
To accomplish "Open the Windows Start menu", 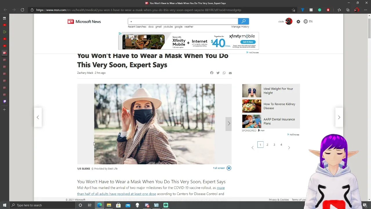I will 4,205.
